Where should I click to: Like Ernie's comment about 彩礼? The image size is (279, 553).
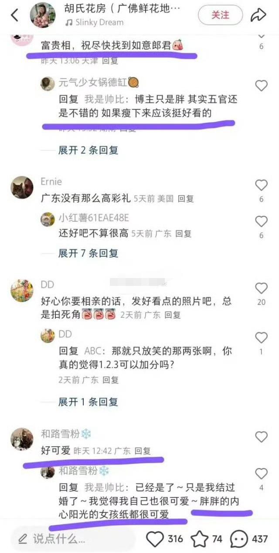coord(261,185)
